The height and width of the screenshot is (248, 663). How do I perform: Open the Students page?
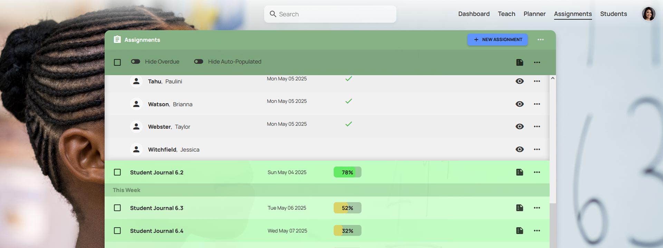(614, 14)
